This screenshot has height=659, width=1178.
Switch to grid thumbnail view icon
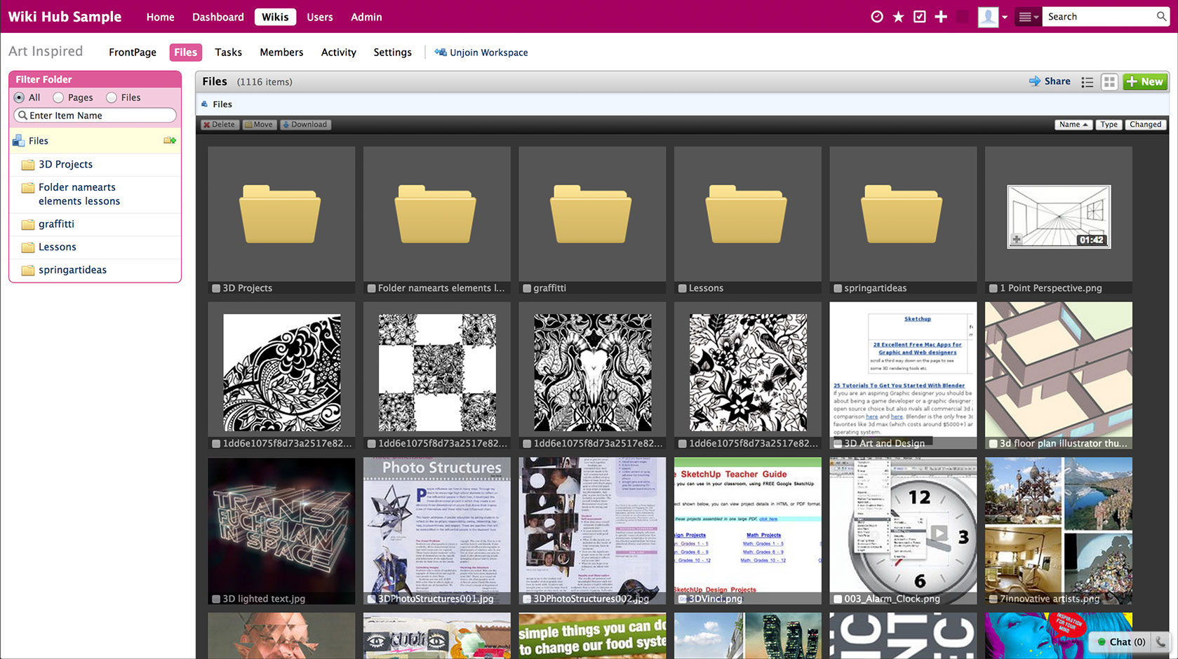tap(1109, 82)
